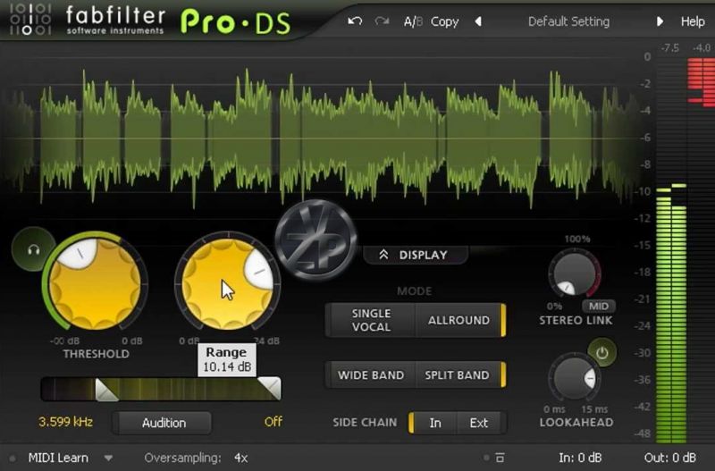This screenshot has height=471, width=715.
Task: Toggle the A/B comparison button
Action: pos(413,21)
